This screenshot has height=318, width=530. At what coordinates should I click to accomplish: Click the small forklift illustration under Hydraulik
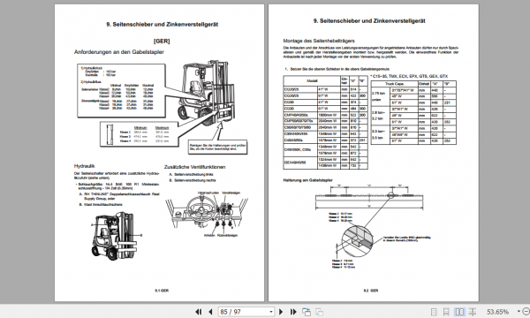click(x=115, y=236)
